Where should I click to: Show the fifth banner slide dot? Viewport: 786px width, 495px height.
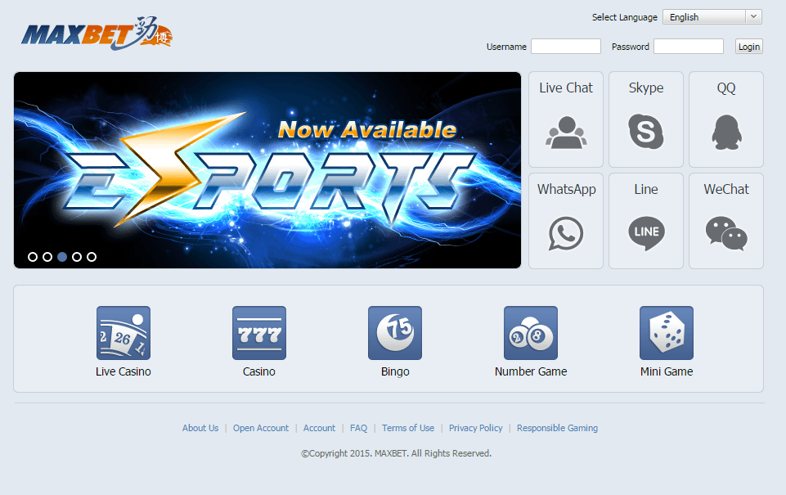point(92,257)
